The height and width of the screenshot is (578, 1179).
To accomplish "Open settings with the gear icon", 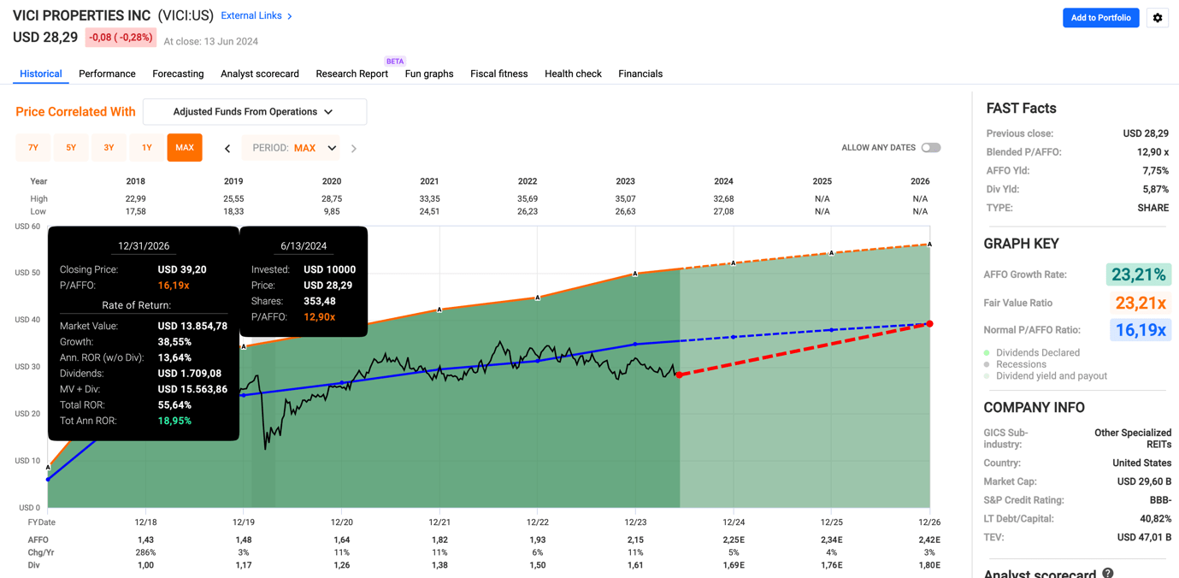I will (x=1158, y=17).
